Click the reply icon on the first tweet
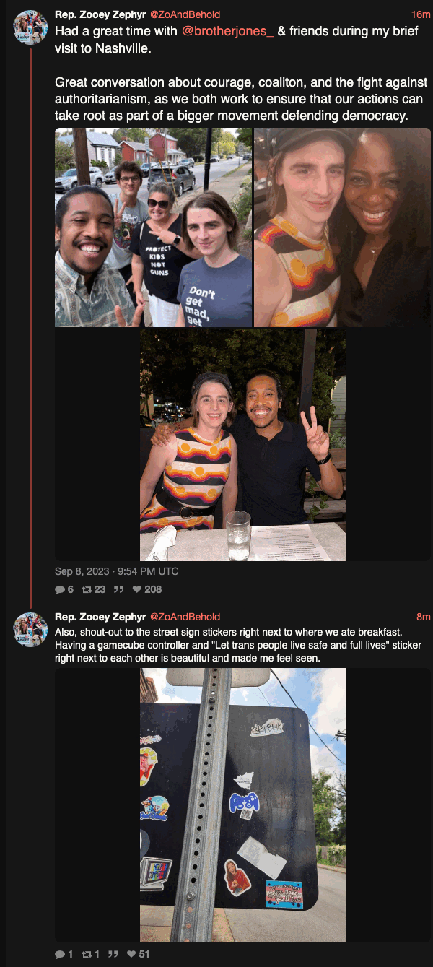Viewport: 433px width, 967px height. point(60,589)
